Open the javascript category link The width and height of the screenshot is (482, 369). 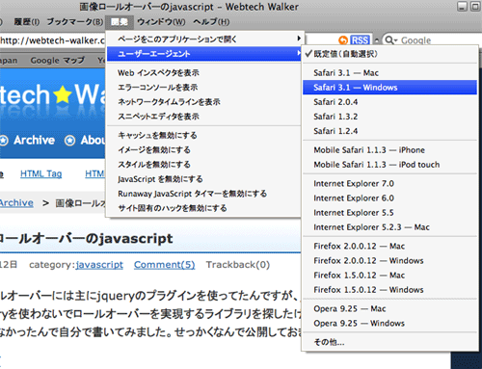coord(99,265)
